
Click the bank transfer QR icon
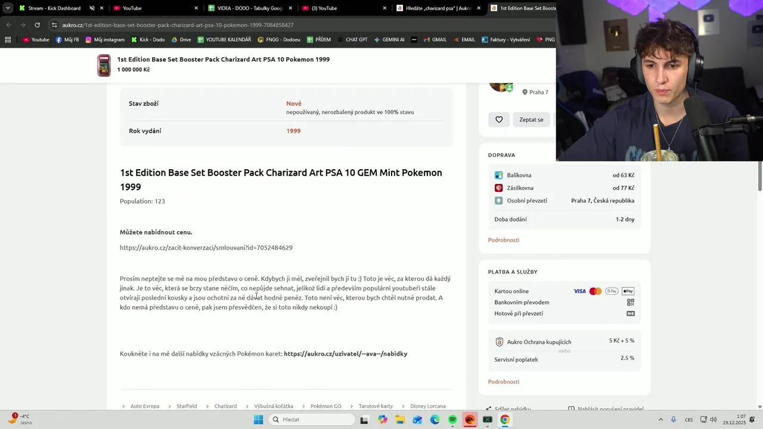[631, 302]
